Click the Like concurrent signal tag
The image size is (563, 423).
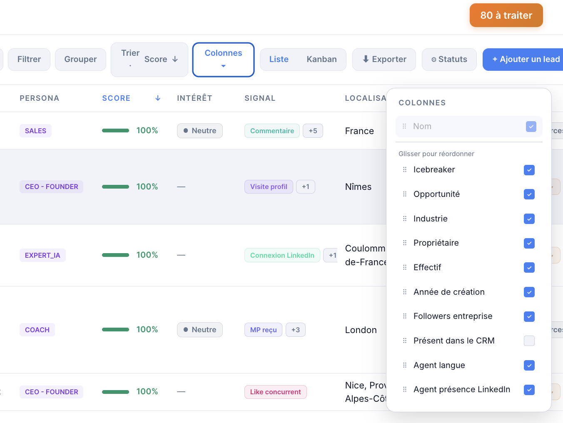coord(276,392)
